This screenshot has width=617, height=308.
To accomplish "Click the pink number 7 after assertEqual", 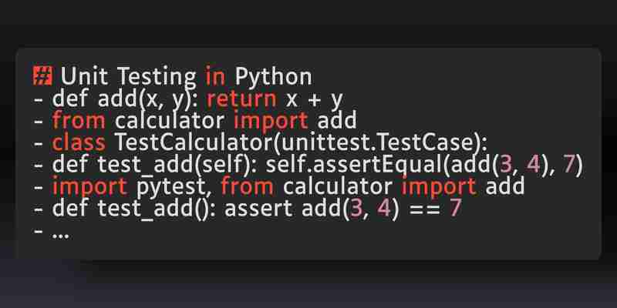I will pyautogui.click(x=568, y=165).
